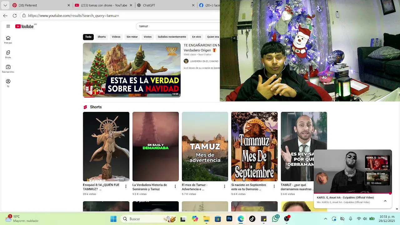
Task: View site information icon in address bar
Action: coord(24,16)
